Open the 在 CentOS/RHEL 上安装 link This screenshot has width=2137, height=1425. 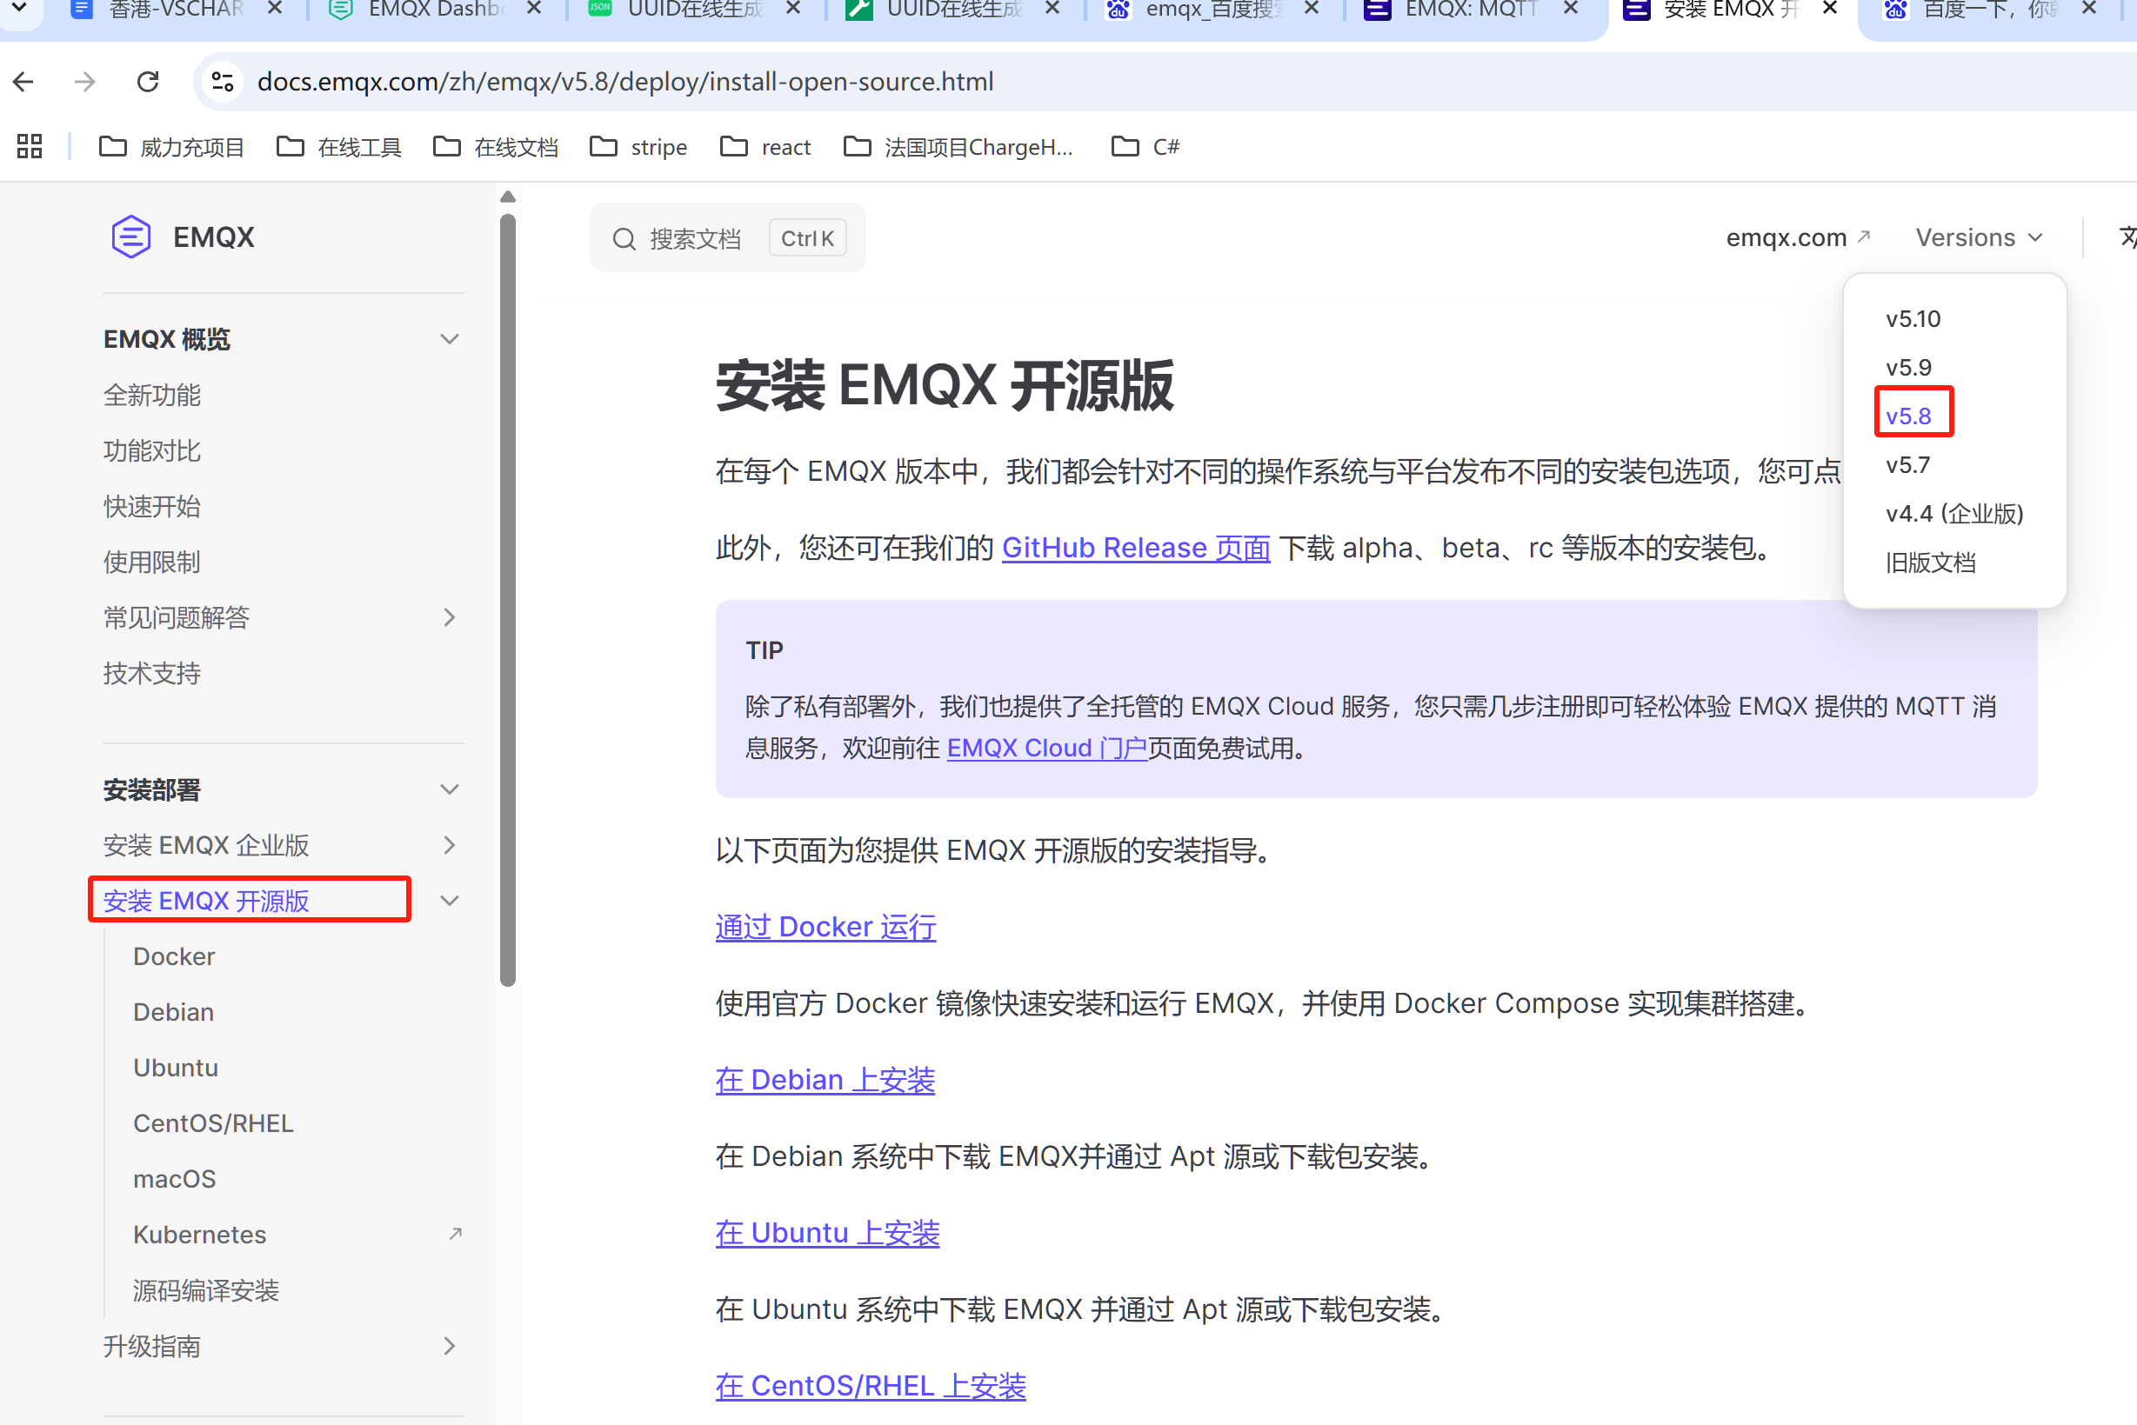tap(870, 1385)
